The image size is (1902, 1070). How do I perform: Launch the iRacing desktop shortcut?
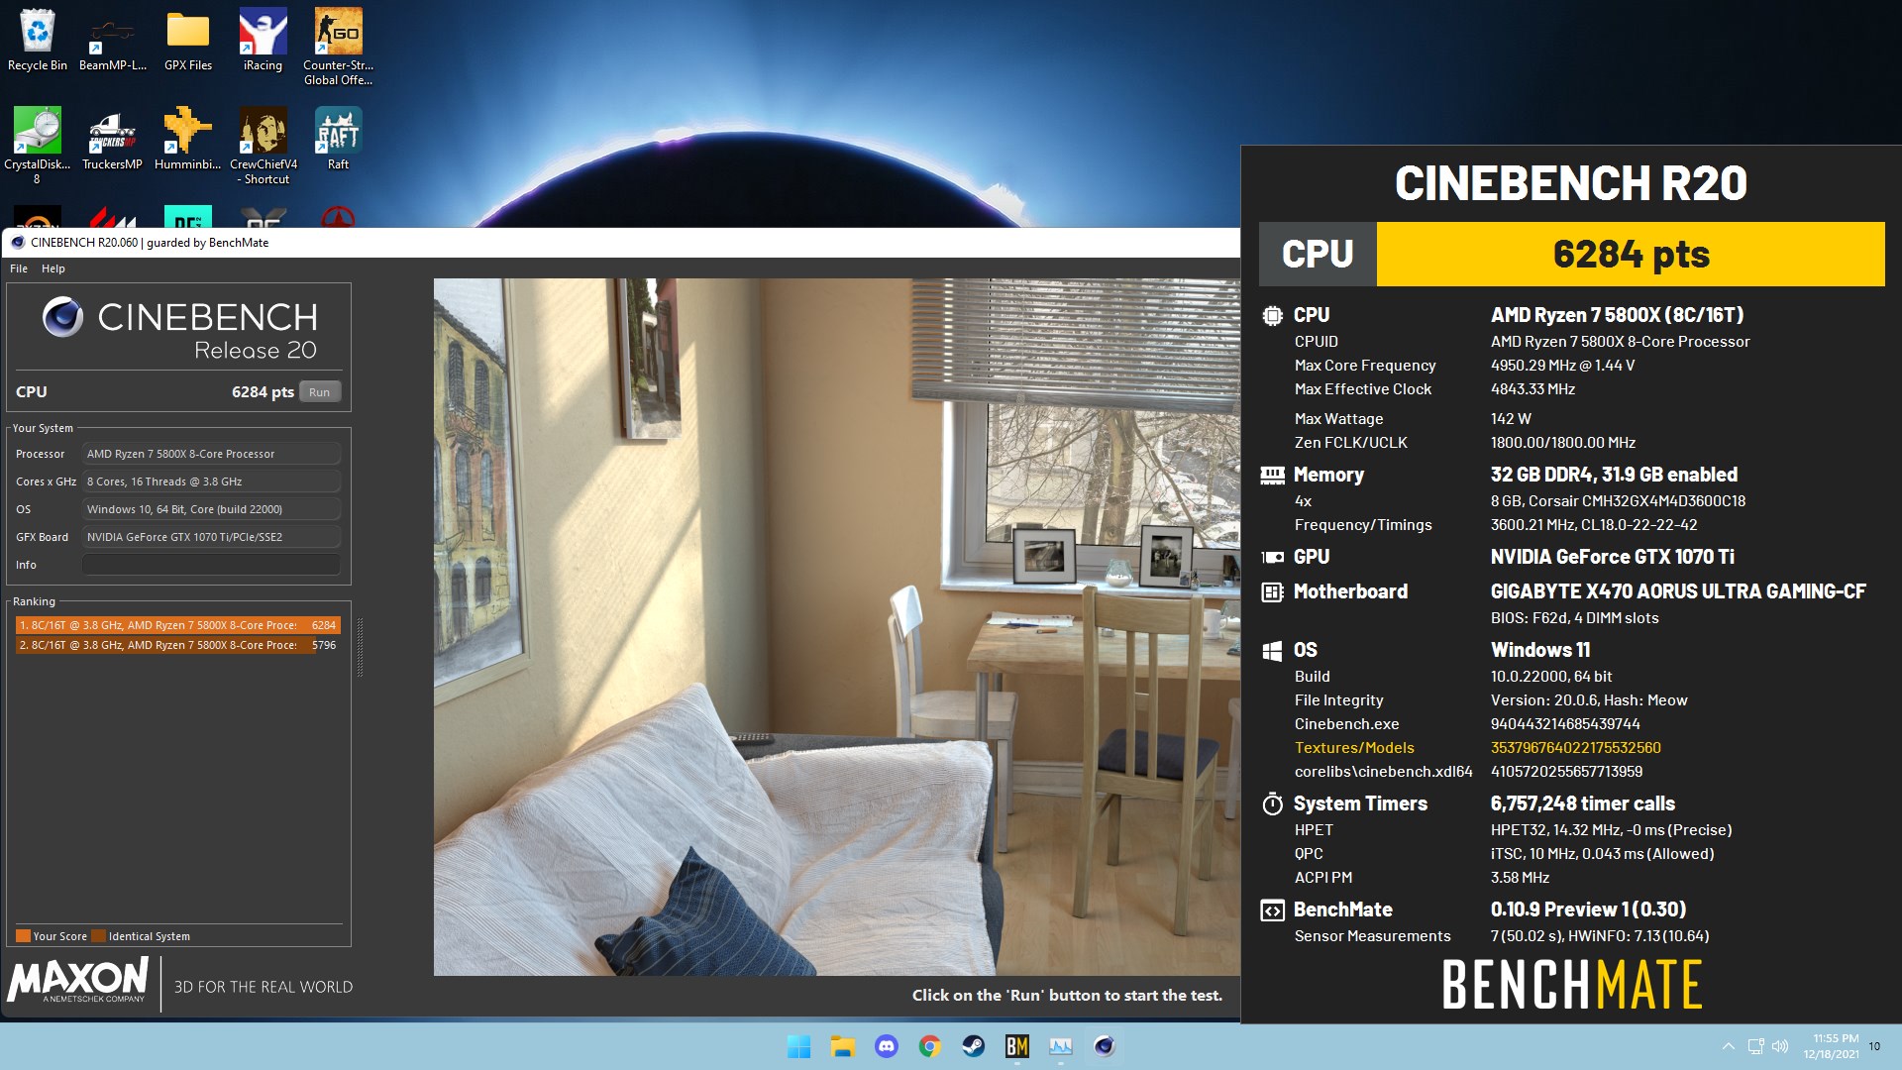click(x=263, y=41)
